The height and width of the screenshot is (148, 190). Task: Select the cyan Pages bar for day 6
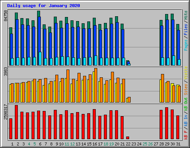coord(40,58)
